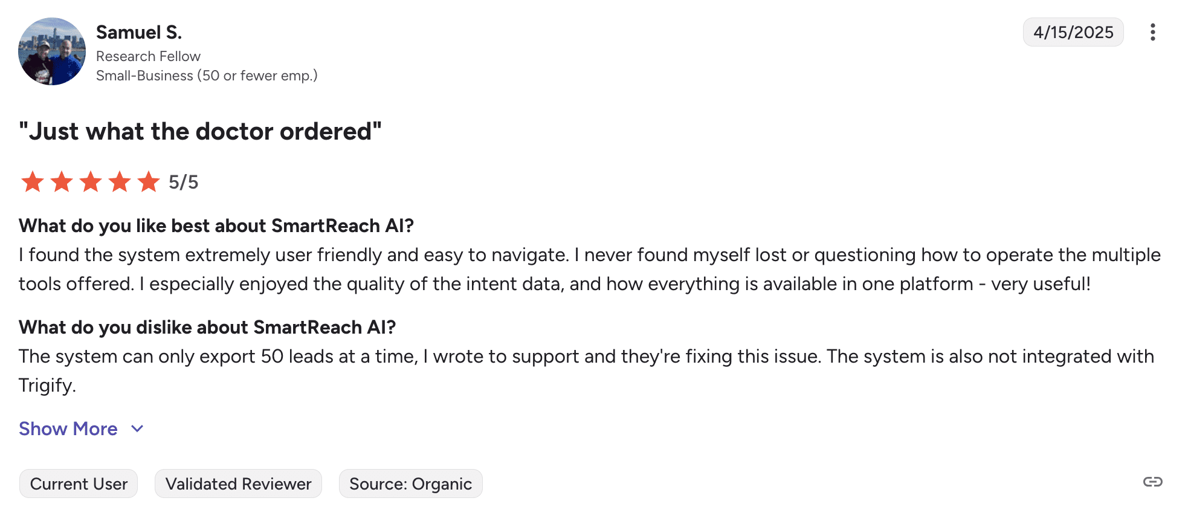Select the Source: Organic tag

coord(410,484)
